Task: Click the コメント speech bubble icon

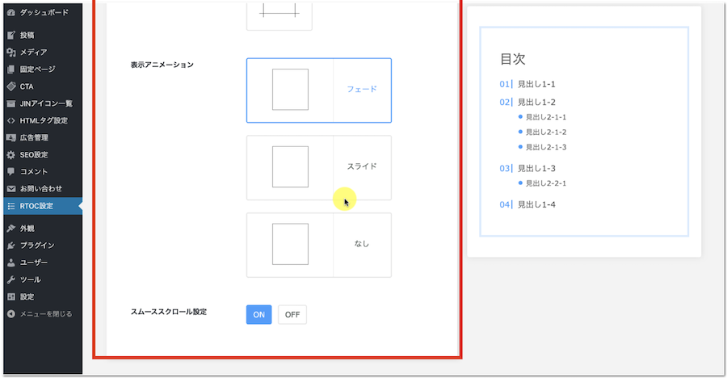Action: coord(11,171)
